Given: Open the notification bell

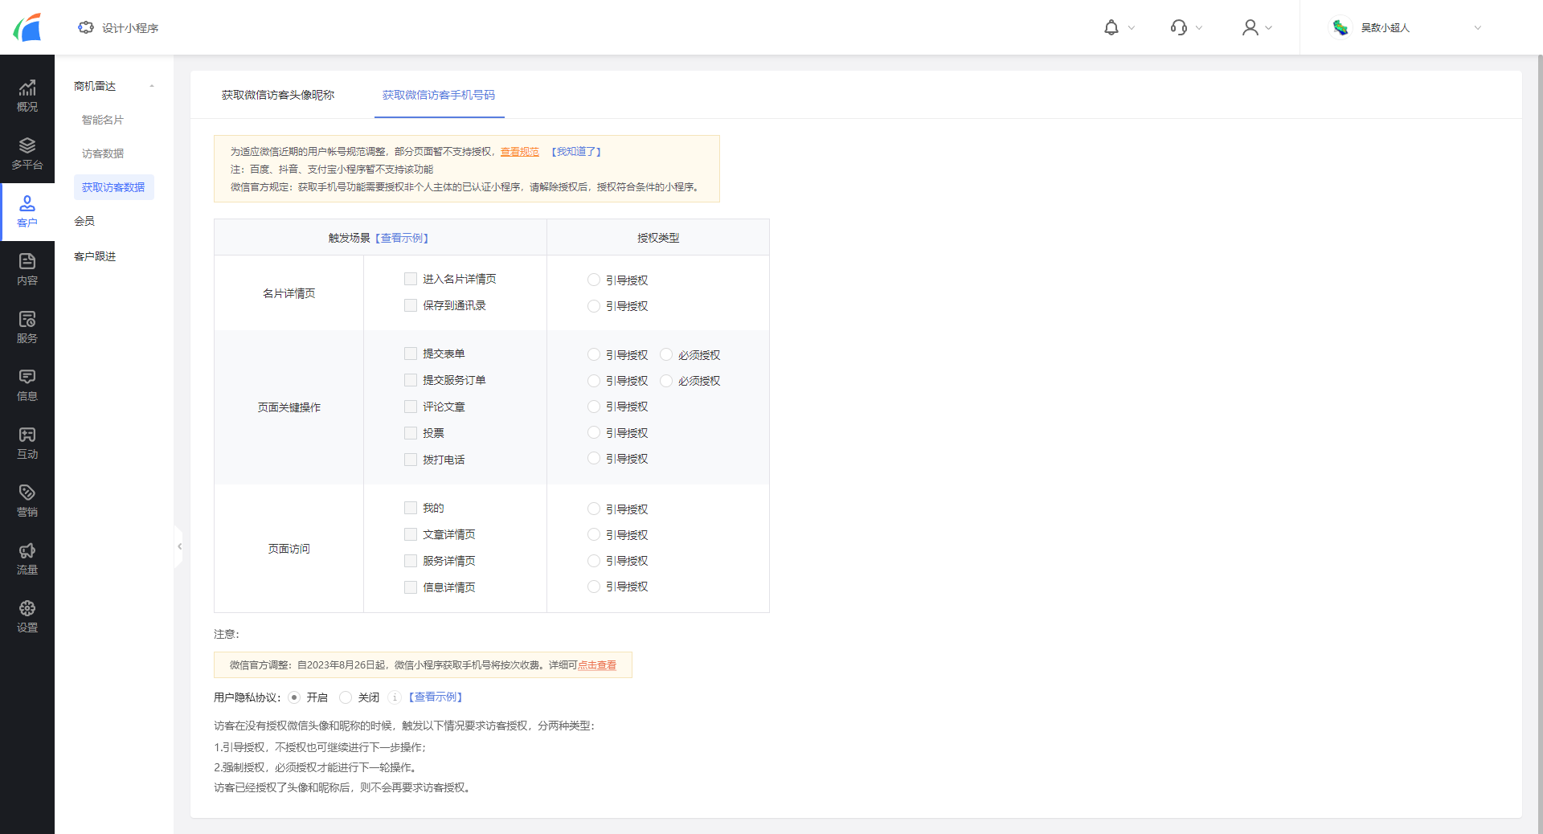Looking at the screenshot, I should 1111,27.
